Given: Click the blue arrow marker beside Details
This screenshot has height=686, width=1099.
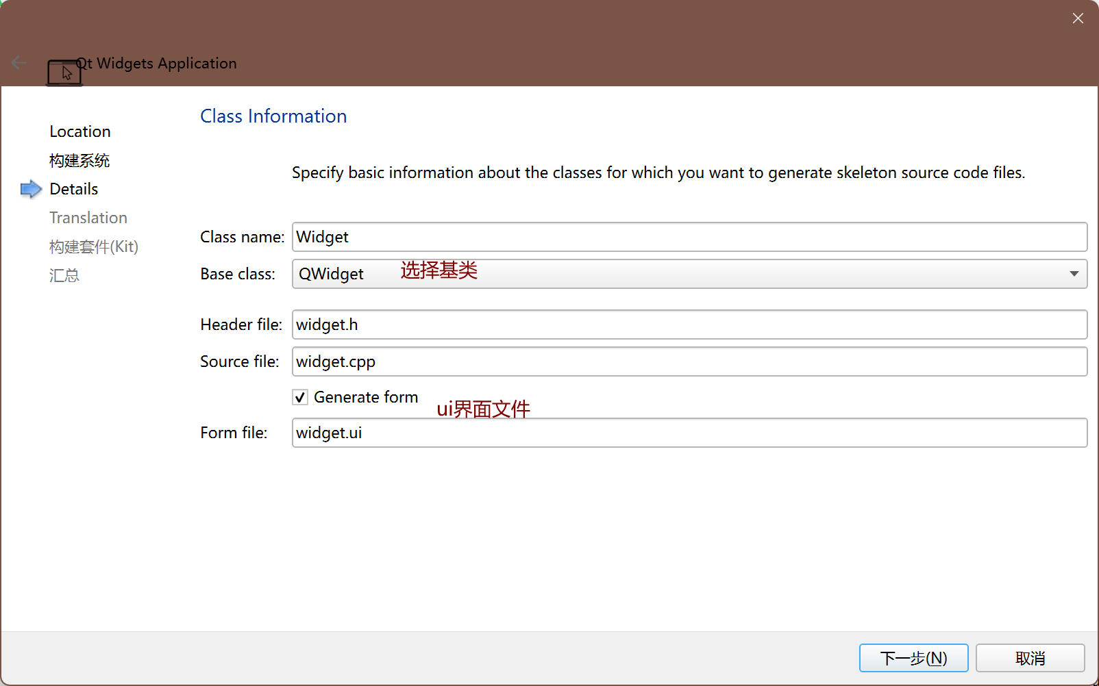Looking at the screenshot, I should 30,189.
